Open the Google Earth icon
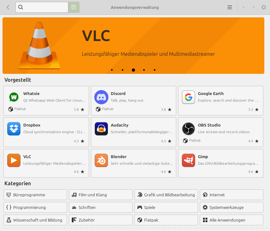 click(x=188, y=97)
